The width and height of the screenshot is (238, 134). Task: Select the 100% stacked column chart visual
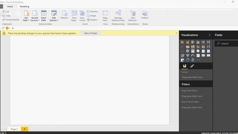point(208,42)
